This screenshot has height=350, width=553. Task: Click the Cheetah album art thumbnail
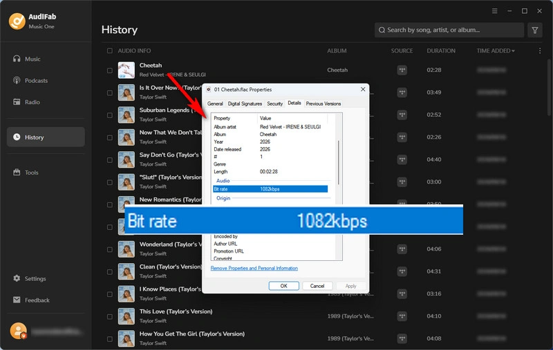126,70
